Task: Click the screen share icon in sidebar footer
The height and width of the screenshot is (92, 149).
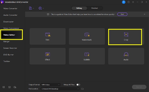Action: (15, 87)
